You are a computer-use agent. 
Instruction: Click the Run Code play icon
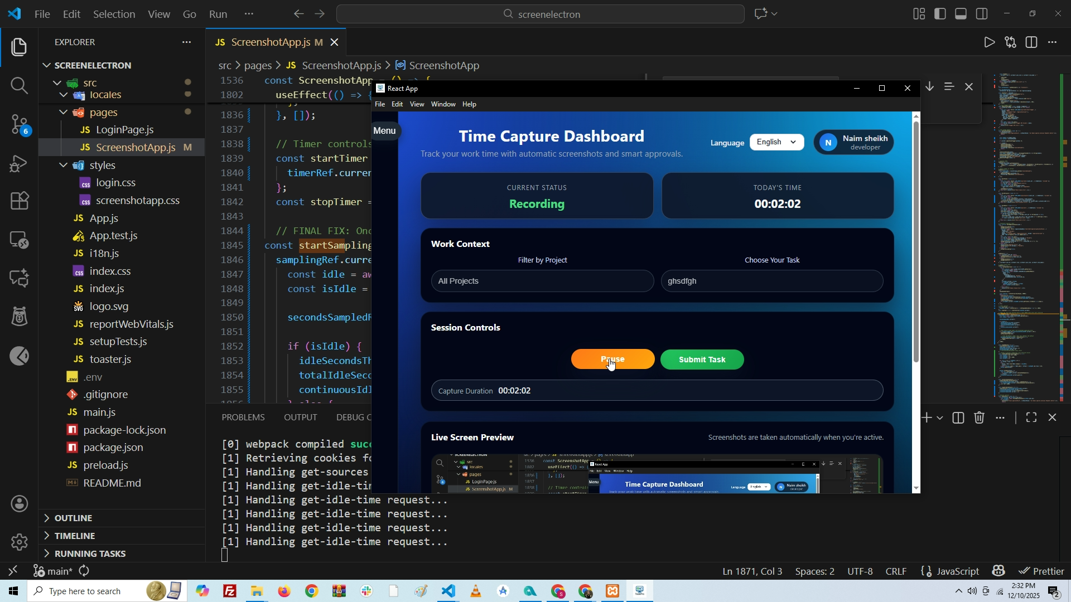click(989, 42)
